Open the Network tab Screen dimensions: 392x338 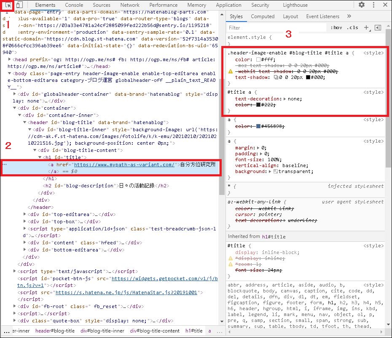[130, 5]
